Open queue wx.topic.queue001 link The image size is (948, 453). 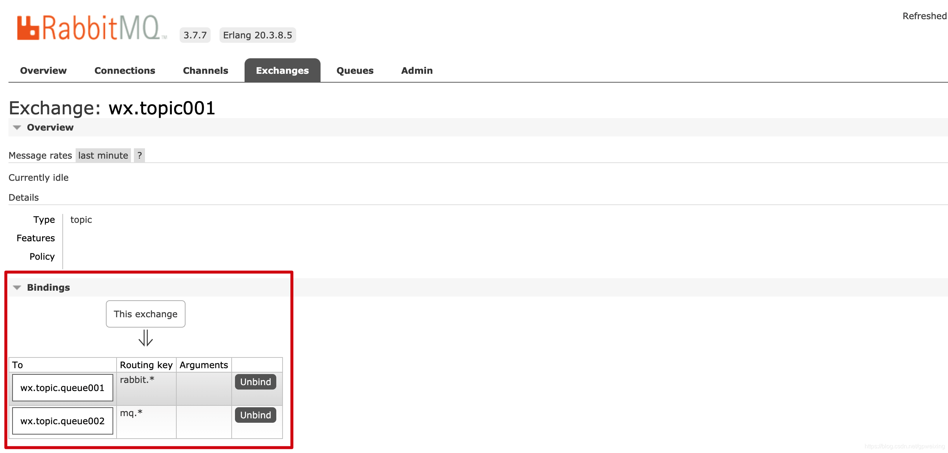[62, 388]
